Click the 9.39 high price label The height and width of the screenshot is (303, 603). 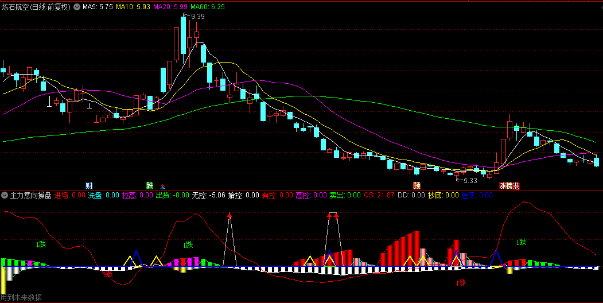click(x=198, y=17)
